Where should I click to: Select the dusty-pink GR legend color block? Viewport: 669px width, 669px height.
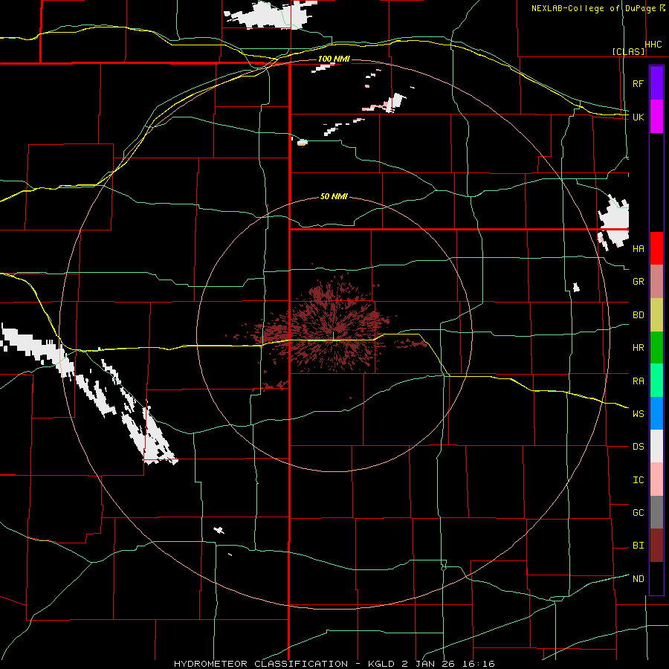pos(656,282)
